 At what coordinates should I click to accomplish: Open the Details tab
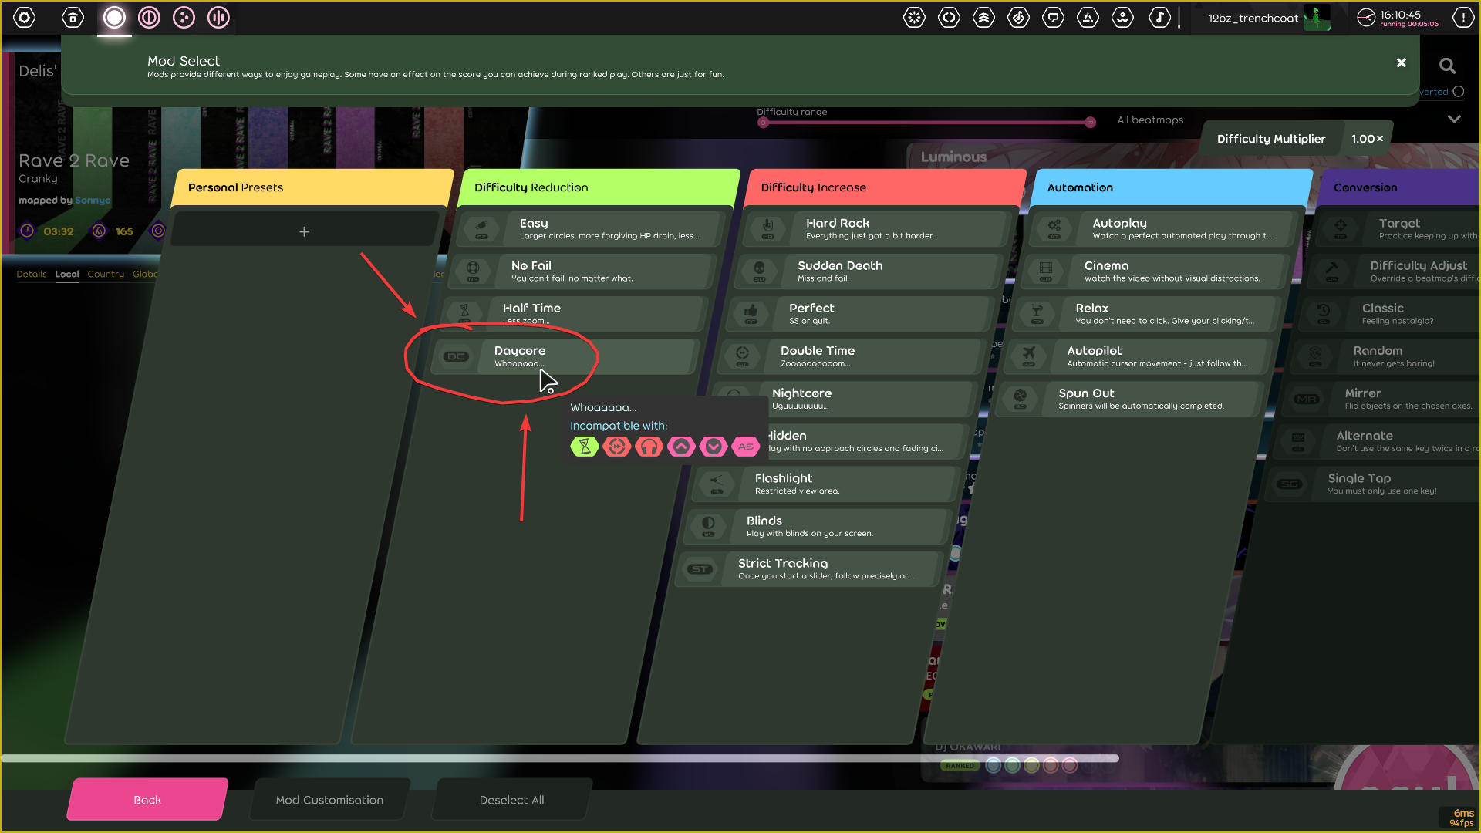point(32,274)
